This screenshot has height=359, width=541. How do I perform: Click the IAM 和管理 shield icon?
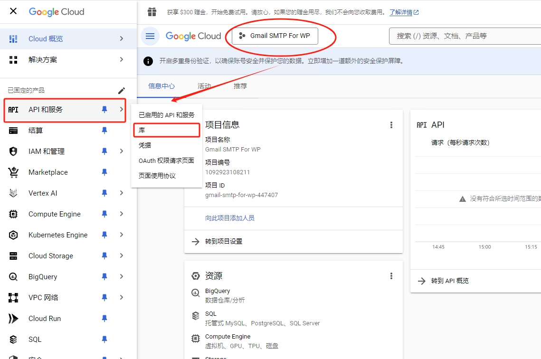click(13, 151)
